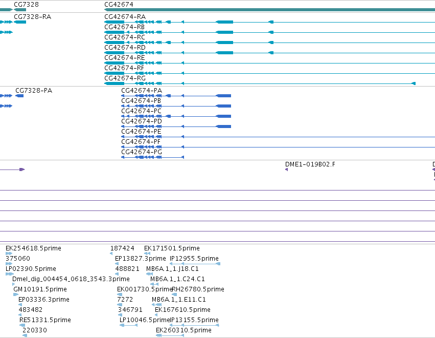Image resolution: width=435 pixels, height=338 pixels.
Task: Select the CG7328 gene label
Action: pyautogui.click(x=27, y=5)
